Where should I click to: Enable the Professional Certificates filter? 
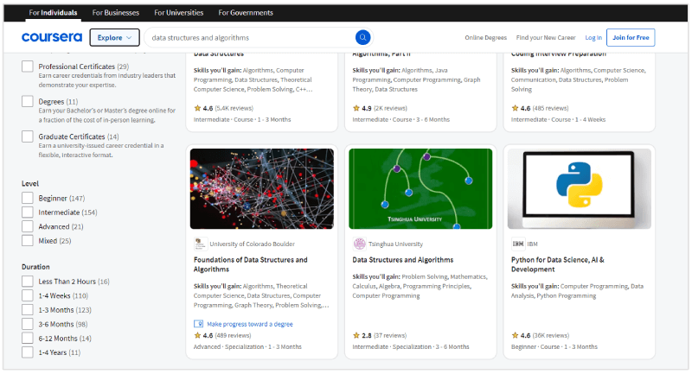[x=28, y=67]
